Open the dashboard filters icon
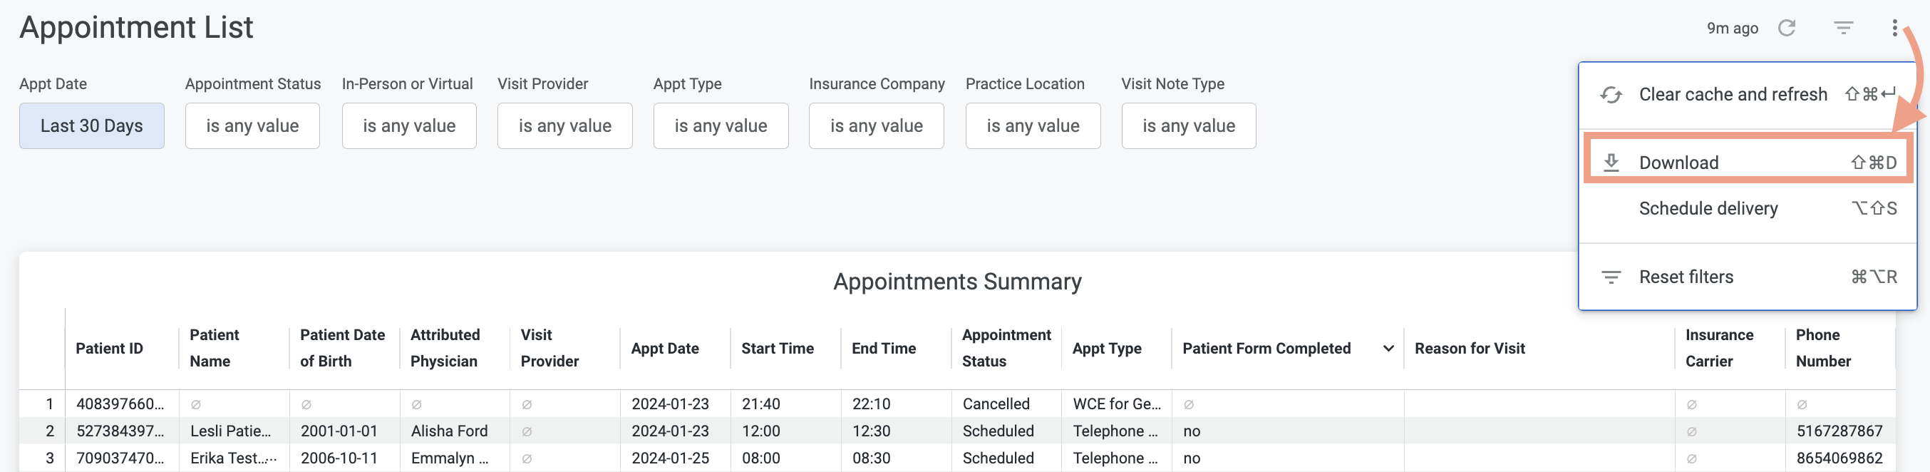Image resolution: width=1930 pixels, height=472 pixels. tap(1843, 28)
